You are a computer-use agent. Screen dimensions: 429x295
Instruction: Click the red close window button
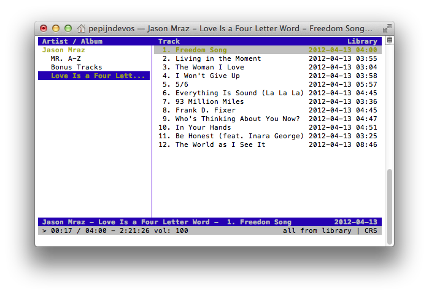pyautogui.click(x=44, y=28)
